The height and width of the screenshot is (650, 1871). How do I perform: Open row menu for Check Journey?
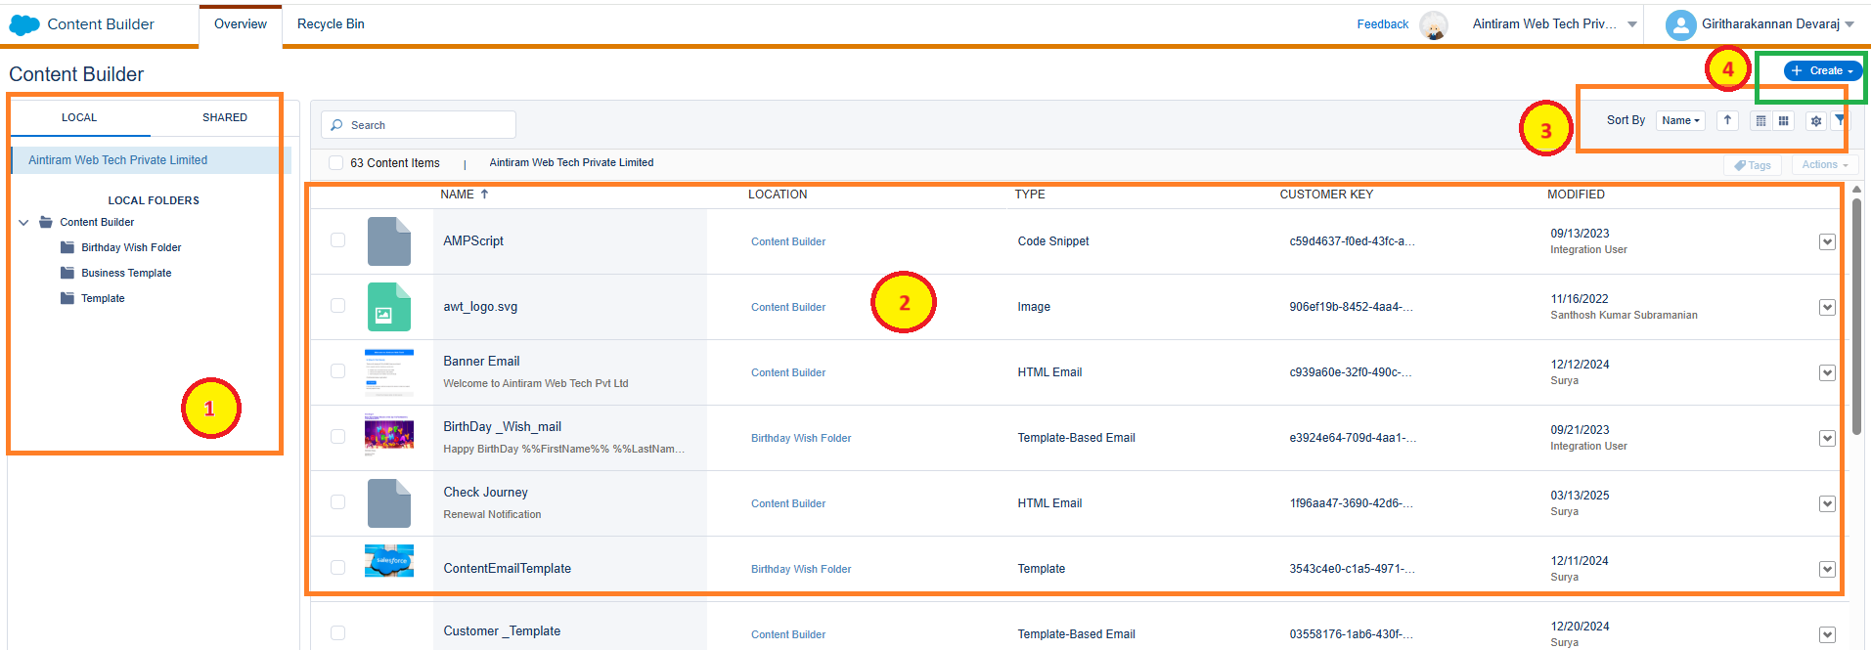(1826, 503)
